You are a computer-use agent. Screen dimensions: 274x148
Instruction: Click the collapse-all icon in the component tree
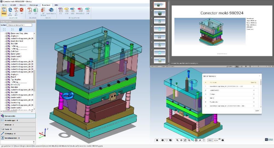pos(12,29)
